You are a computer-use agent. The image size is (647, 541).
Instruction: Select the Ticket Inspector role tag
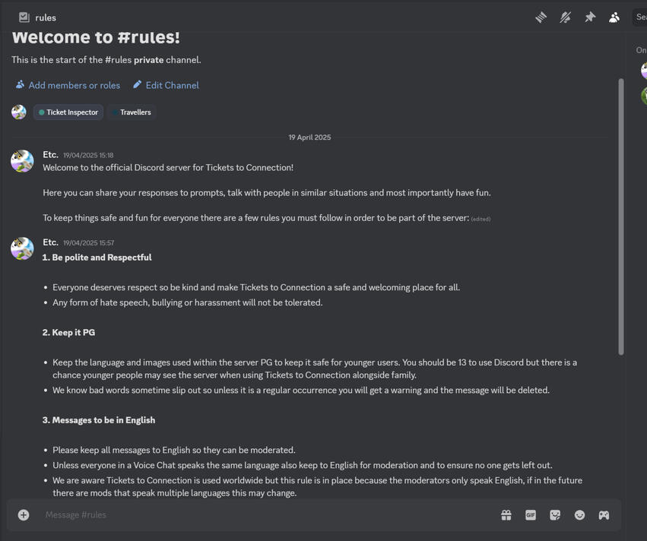pyautogui.click(x=68, y=112)
